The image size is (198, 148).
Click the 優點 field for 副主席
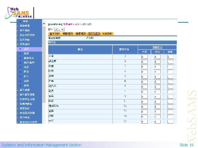coord(170,62)
